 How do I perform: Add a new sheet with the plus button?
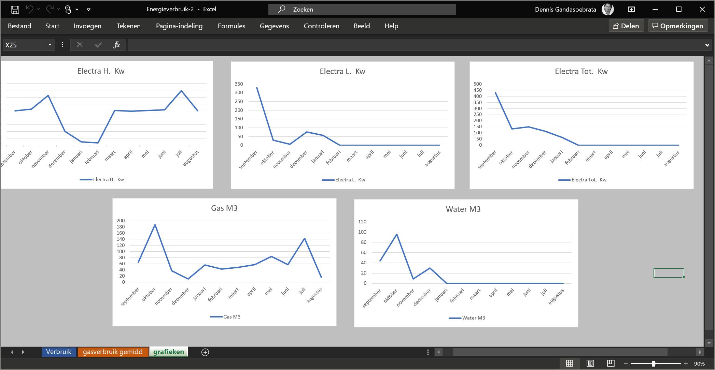205,352
